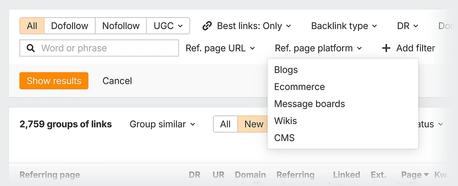458x186 pixels.
Task: Click the chain link icon beside Best links
Action: click(207, 26)
